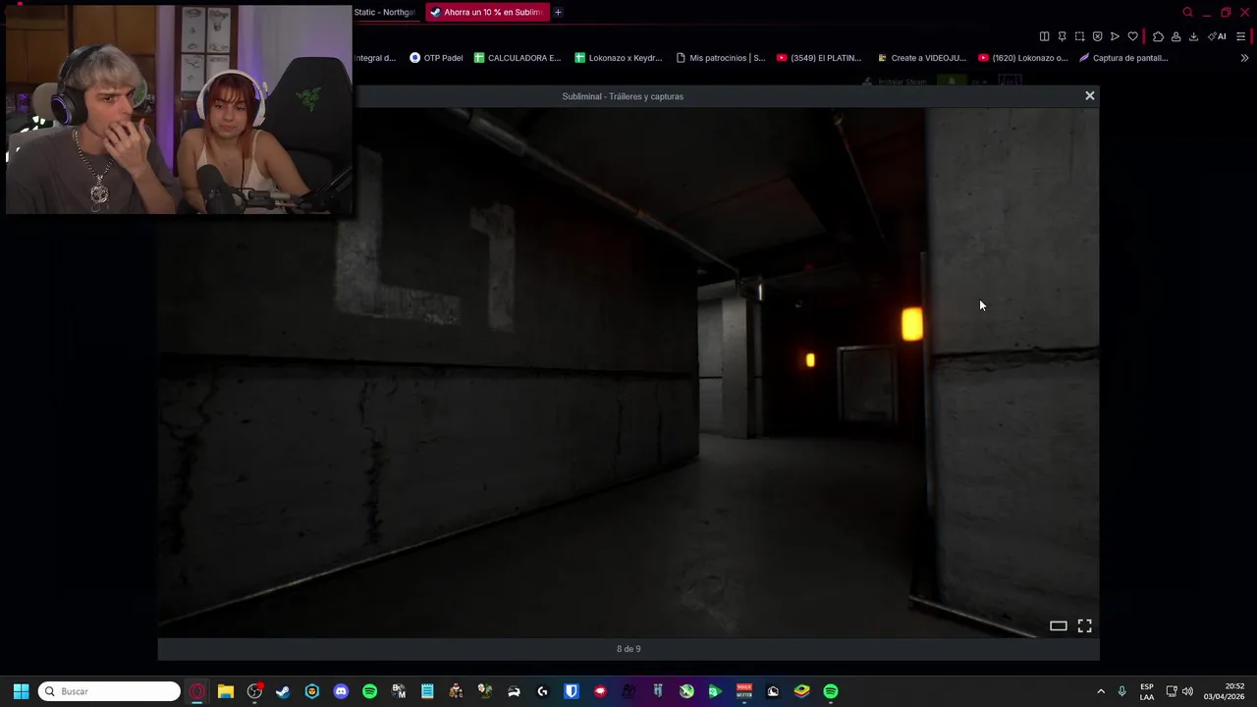The height and width of the screenshot is (707, 1257).
Task: Click the 8 de 9 counter text
Action: tap(628, 649)
